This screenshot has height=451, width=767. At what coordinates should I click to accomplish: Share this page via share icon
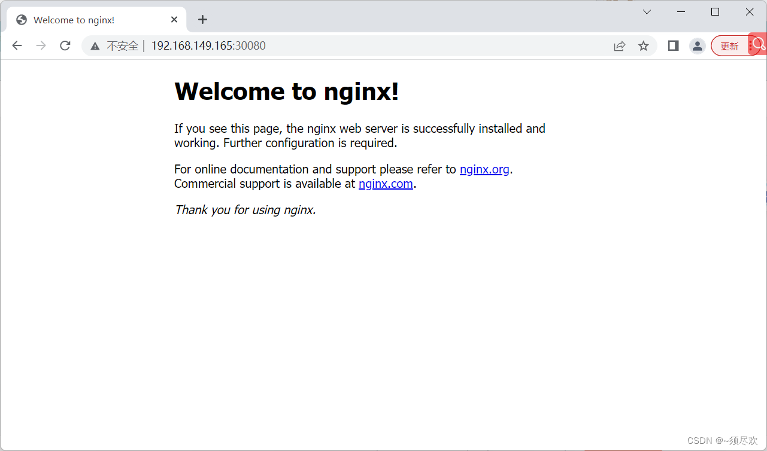pos(620,46)
